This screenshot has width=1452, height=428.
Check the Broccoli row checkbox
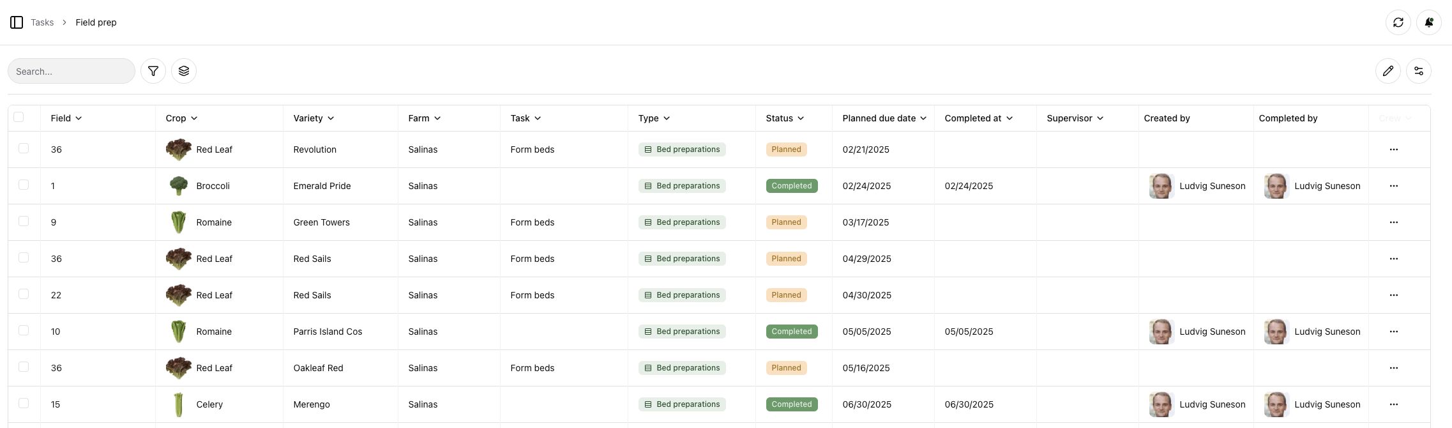tap(24, 185)
